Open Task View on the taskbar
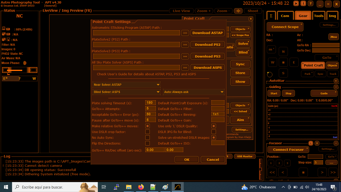 (104, 187)
